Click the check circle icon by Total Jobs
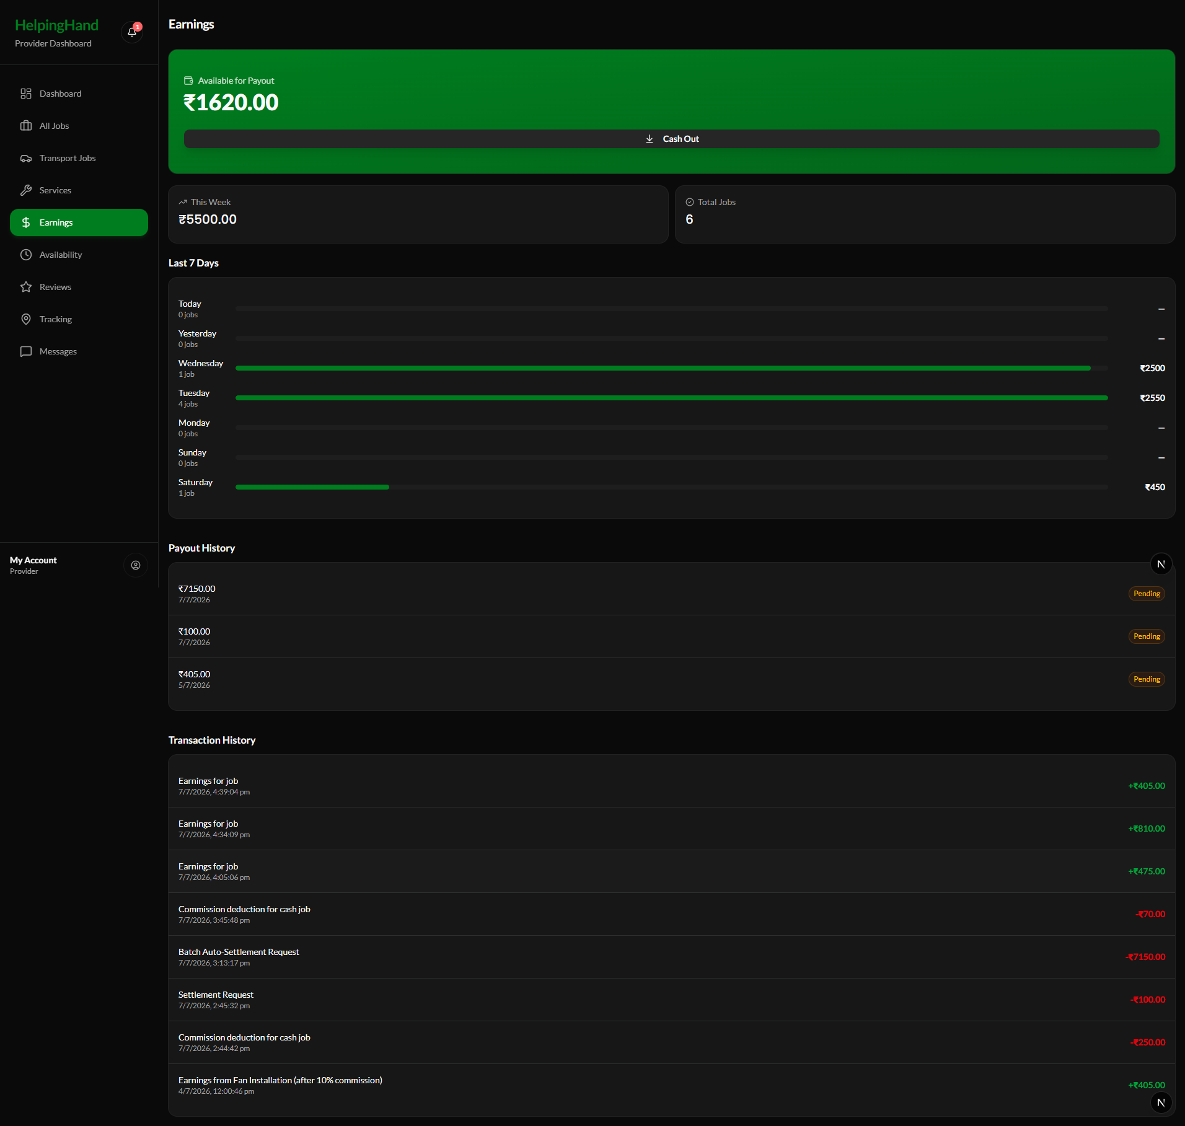1185x1126 pixels. (690, 202)
